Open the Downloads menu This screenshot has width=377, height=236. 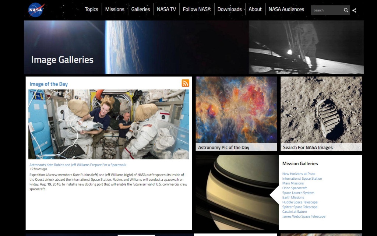point(229,9)
